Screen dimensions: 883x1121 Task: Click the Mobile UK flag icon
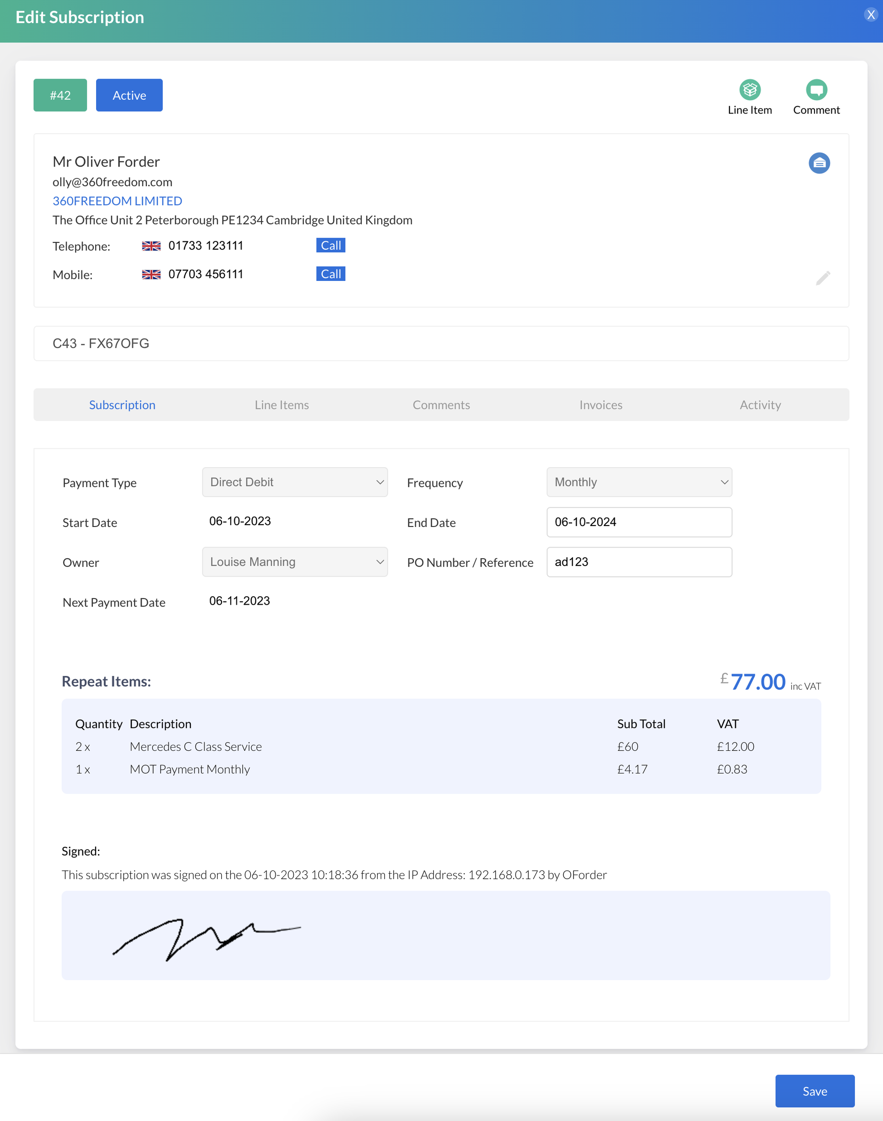click(151, 275)
